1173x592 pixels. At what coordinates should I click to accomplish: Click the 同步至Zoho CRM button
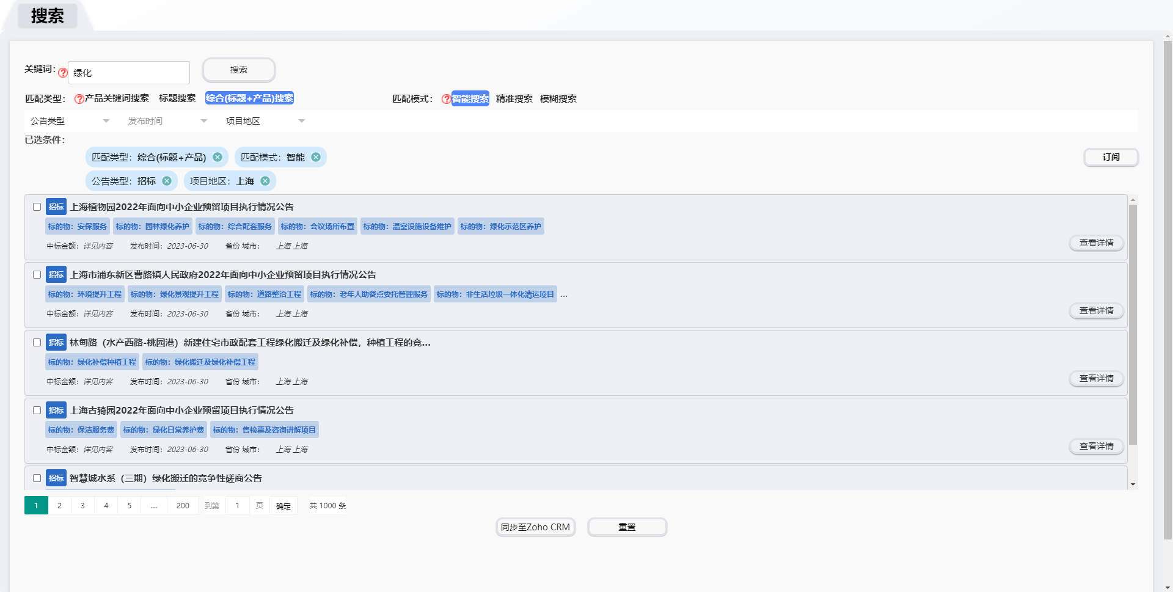(x=535, y=527)
